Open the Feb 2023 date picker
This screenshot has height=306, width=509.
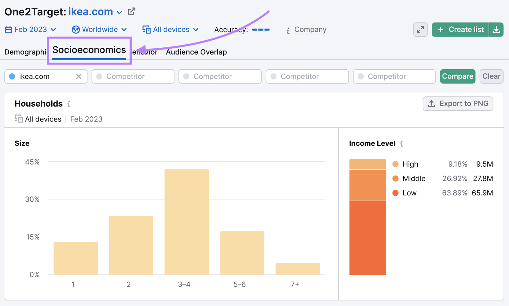tap(31, 30)
